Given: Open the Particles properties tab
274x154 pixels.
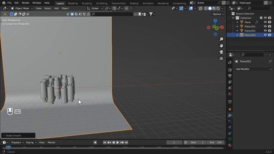Looking at the screenshot, I should point(230,121).
